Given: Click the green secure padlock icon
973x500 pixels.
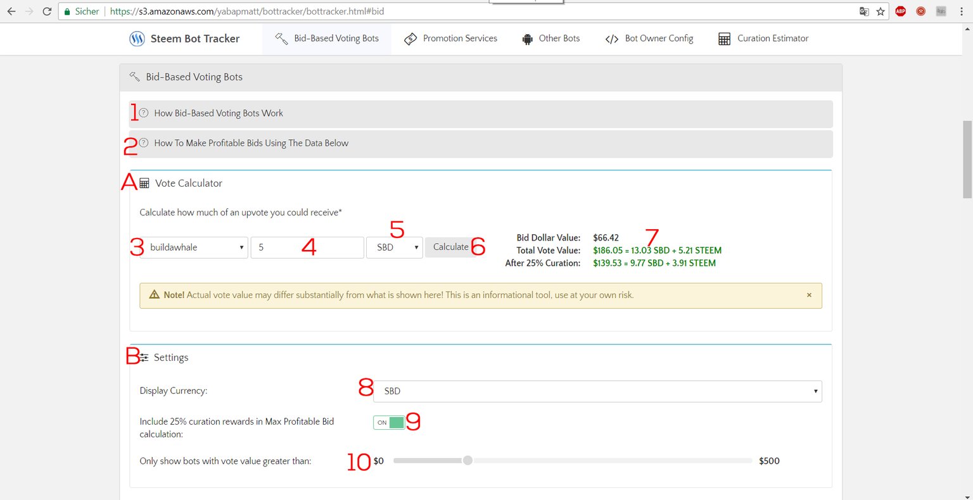Looking at the screenshot, I should coord(67,11).
